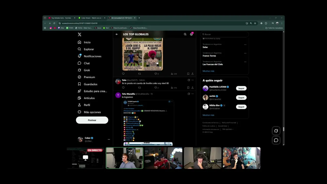Screen dimensions: 327x184
Task: Click Mostrar más under trends
Action: [x=208, y=71]
